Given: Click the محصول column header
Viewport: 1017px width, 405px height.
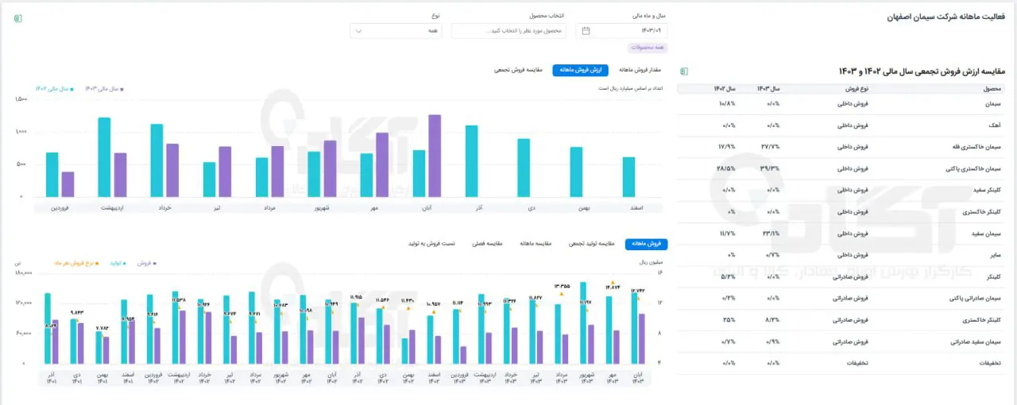Looking at the screenshot, I should pyautogui.click(x=994, y=89).
